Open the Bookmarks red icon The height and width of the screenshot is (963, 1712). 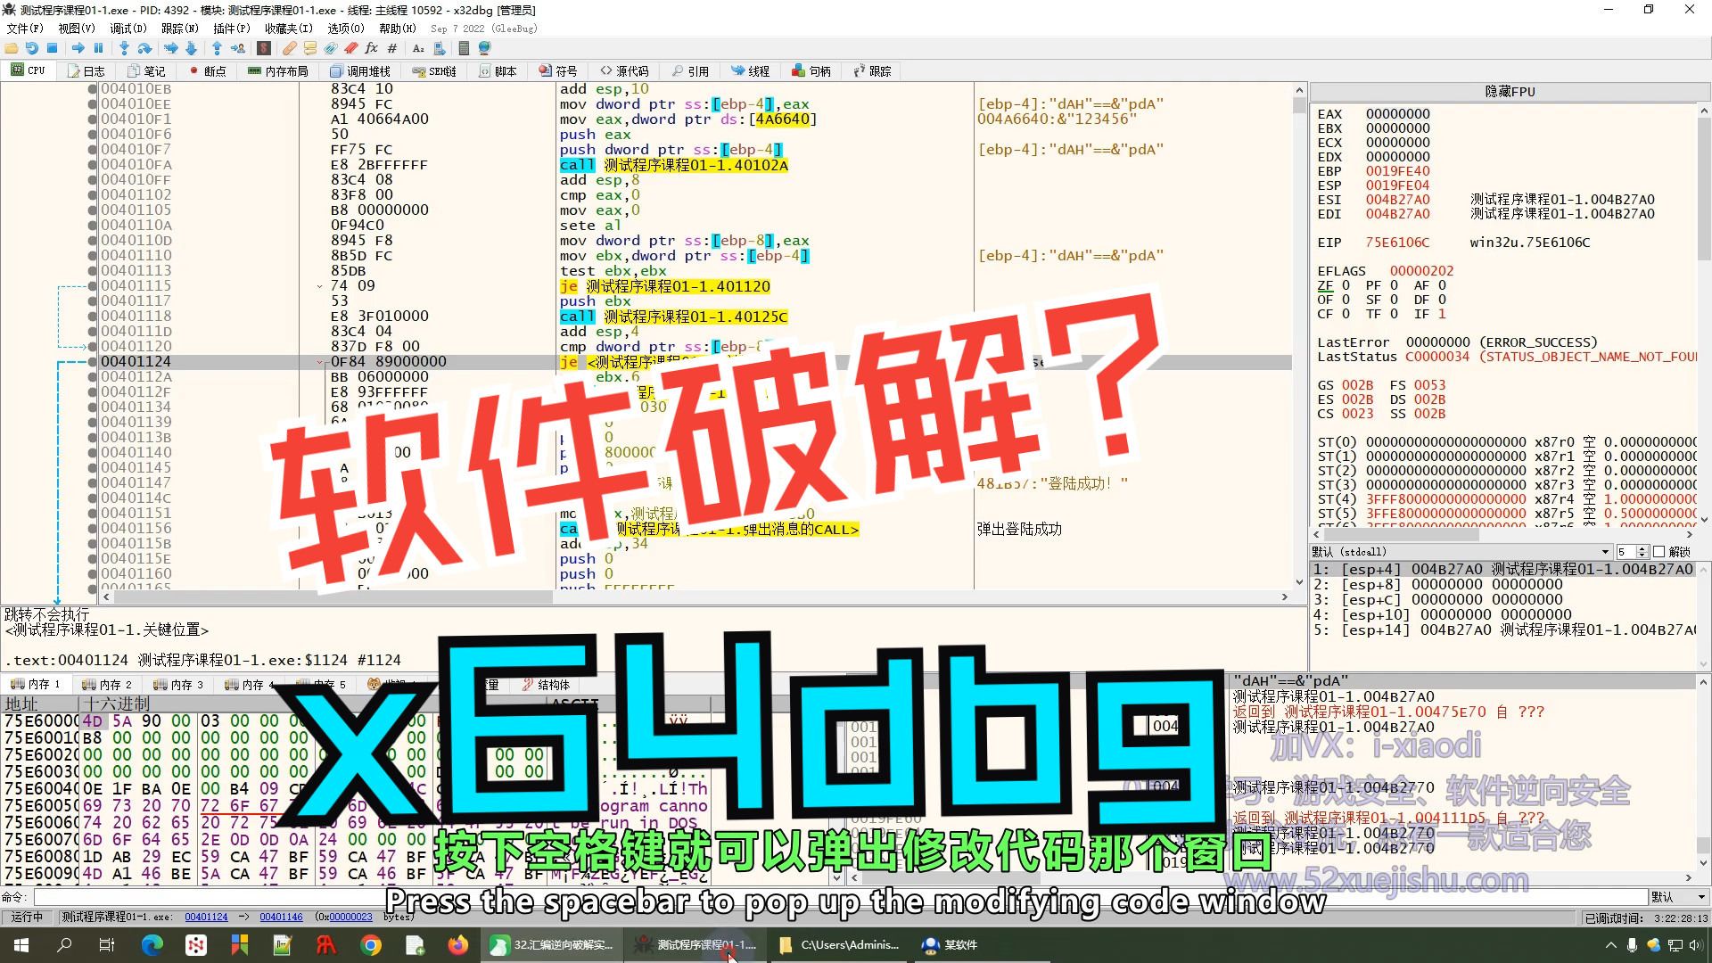(351, 48)
